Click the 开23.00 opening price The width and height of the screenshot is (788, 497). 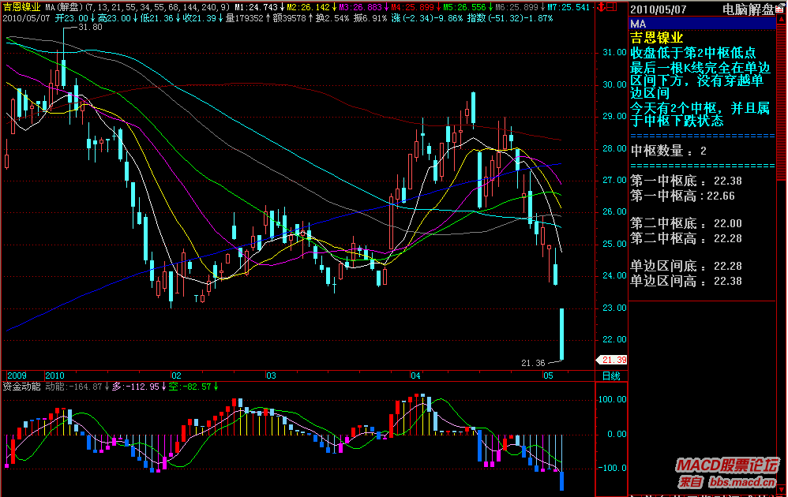(72, 18)
